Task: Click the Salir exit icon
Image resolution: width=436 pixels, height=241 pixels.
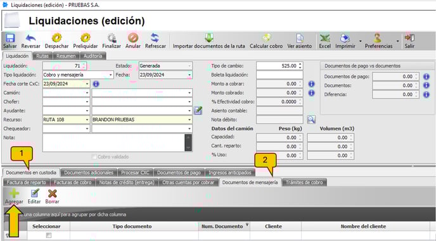Action: 409,38
